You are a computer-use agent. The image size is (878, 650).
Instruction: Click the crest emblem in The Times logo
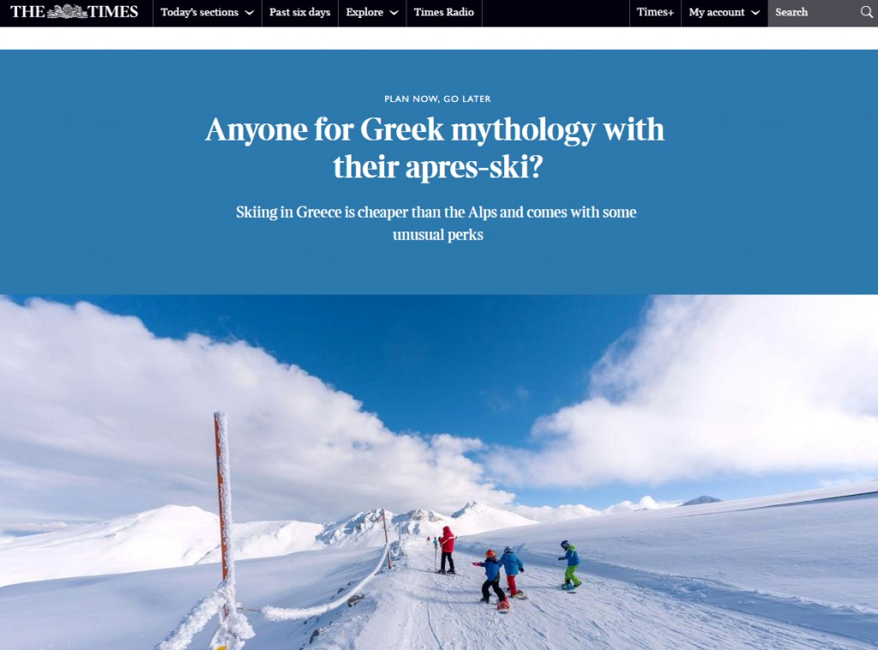click(67, 11)
